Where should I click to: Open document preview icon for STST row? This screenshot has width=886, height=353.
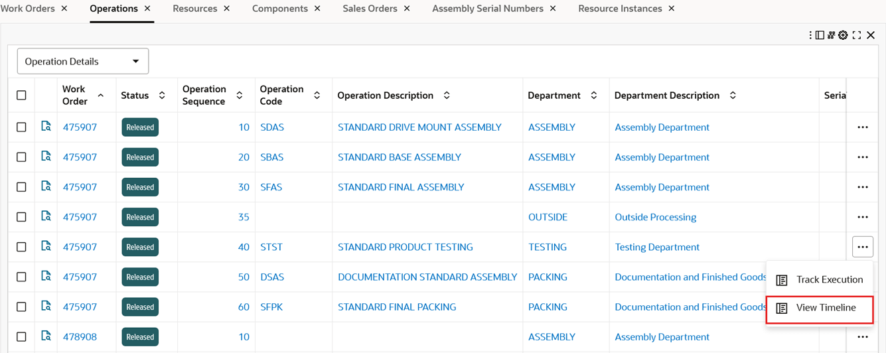pyautogui.click(x=46, y=246)
